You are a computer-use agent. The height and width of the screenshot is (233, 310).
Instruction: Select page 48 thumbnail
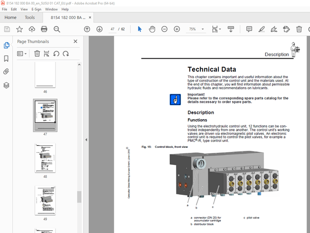[x=45, y=158]
